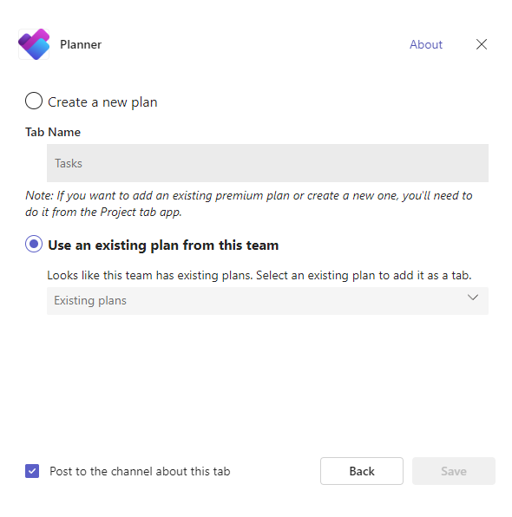512x517 pixels.
Task: Toggle via "Post to the channel about this tab" label
Action: click(x=140, y=471)
